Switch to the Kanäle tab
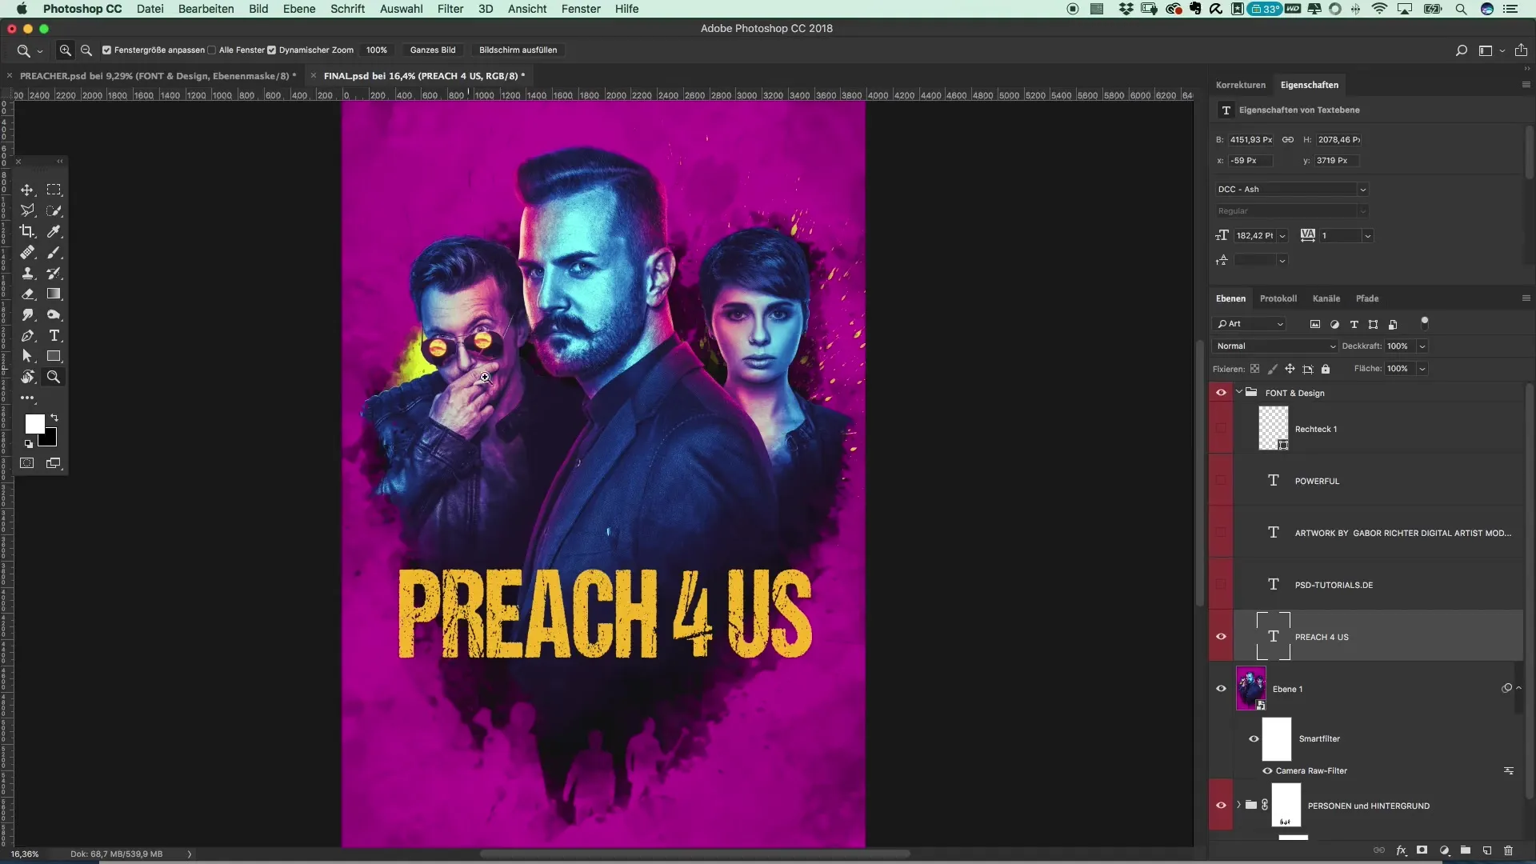Image resolution: width=1536 pixels, height=864 pixels. pyautogui.click(x=1326, y=298)
